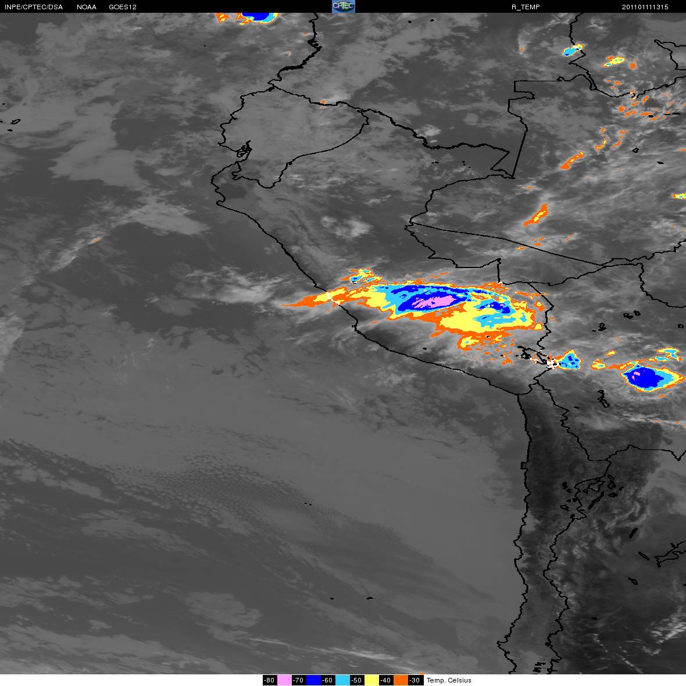
Task: Click the CPTEC logo in header
Action: pos(344,6)
